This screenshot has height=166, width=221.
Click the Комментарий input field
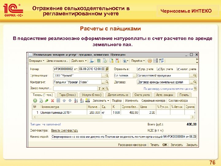pos(124,136)
